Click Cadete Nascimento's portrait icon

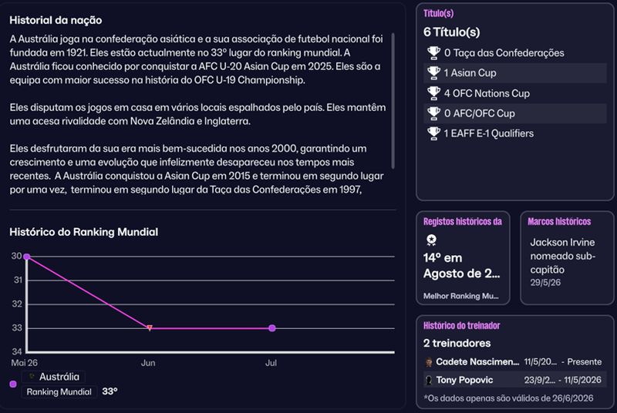pyautogui.click(x=429, y=362)
